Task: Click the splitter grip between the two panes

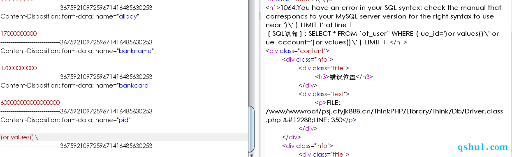Action: pyautogui.click(x=259, y=16)
